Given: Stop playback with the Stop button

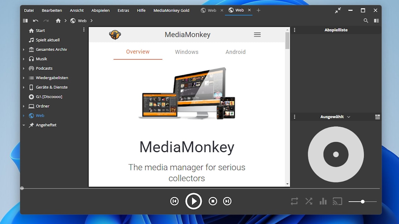Looking at the screenshot, I should [x=213, y=201].
